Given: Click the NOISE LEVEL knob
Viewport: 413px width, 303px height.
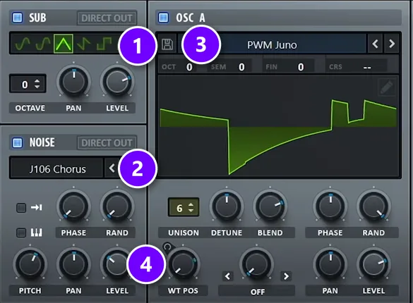Looking at the screenshot, I should click(117, 264).
